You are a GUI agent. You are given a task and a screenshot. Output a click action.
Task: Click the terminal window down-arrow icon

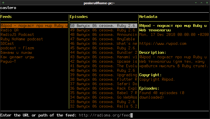(x=196, y=3)
